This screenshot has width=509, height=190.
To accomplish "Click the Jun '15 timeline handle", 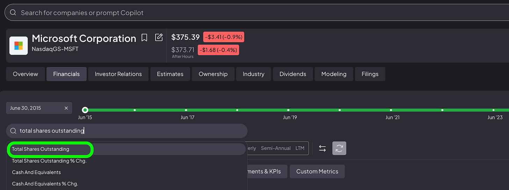I will click(85, 110).
